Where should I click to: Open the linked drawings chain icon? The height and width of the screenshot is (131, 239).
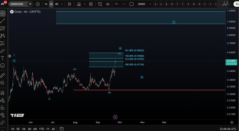pos(2,123)
